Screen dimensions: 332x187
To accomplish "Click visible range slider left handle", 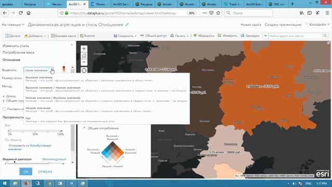I will pos(7,164).
